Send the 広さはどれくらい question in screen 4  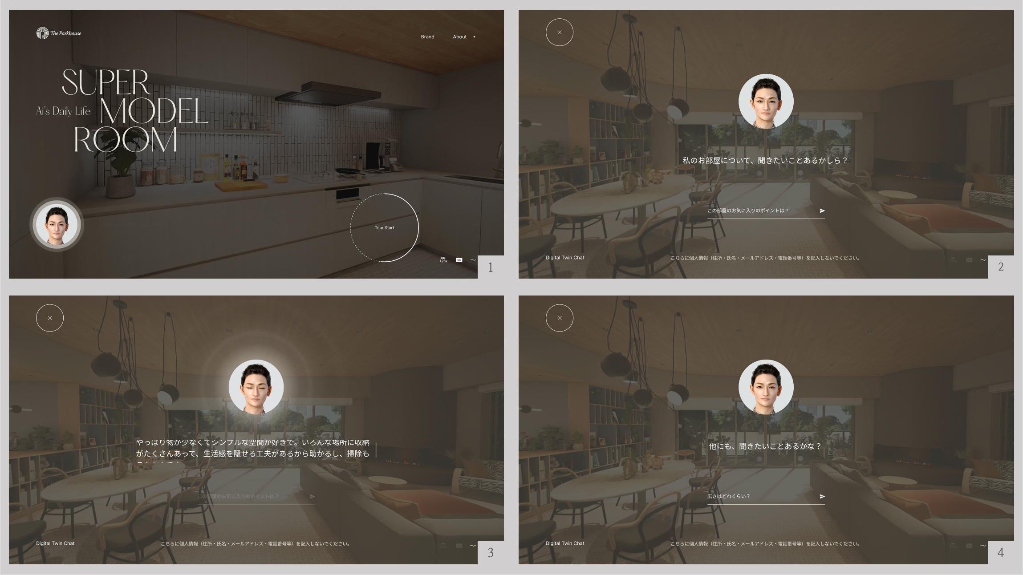click(822, 497)
